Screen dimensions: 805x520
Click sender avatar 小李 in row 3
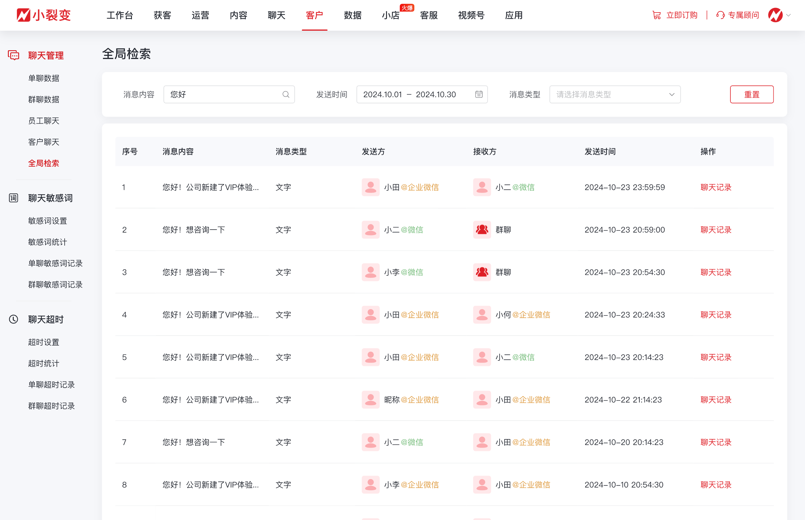coord(371,272)
